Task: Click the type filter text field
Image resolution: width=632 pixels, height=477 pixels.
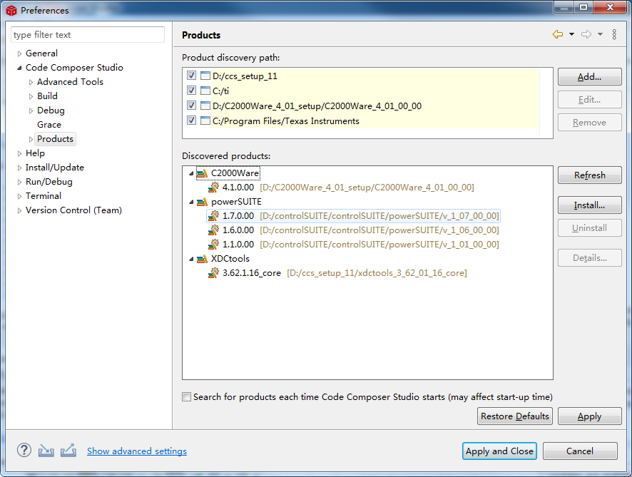Action: [x=88, y=35]
